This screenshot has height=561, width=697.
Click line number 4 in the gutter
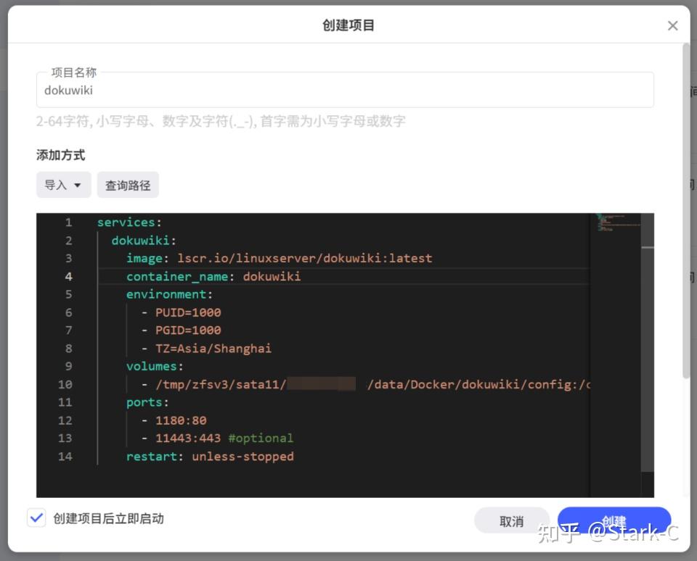coord(68,276)
